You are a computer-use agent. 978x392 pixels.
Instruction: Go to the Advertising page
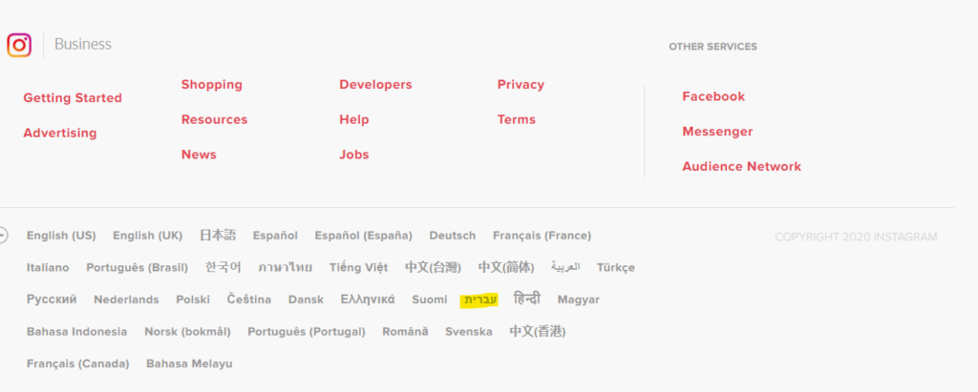(x=60, y=133)
